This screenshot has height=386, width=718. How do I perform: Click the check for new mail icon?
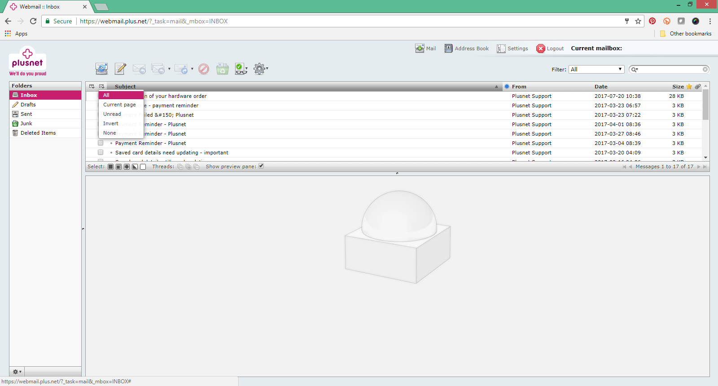pyautogui.click(x=101, y=69)
